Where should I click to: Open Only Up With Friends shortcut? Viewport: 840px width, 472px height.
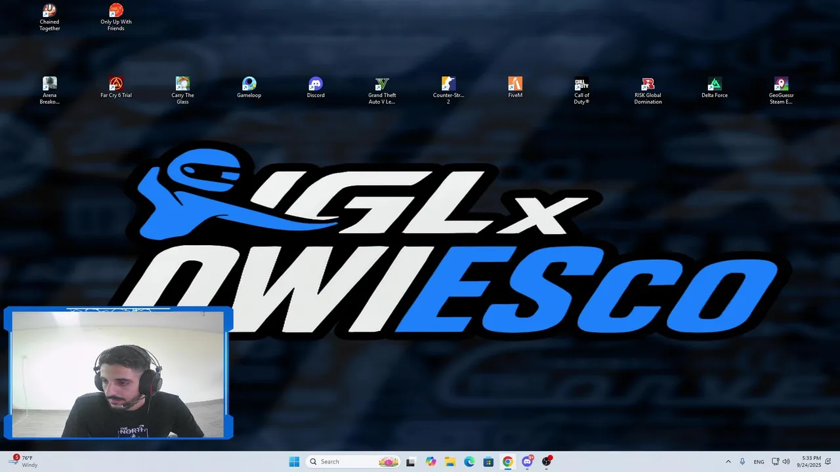tap(116, 18)
